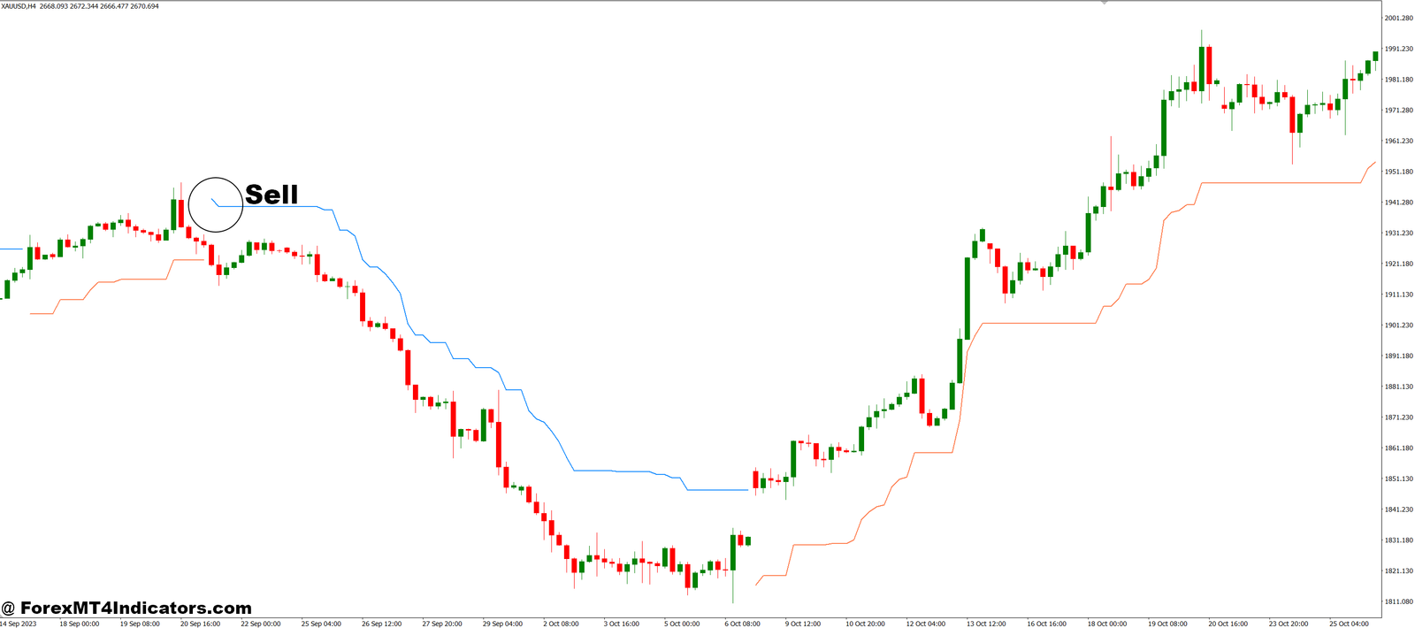Click the 2001.280 price scale label
The width and height of the screenshot is (1415, 628).
pyautogui.click(x=1398, y=18)
